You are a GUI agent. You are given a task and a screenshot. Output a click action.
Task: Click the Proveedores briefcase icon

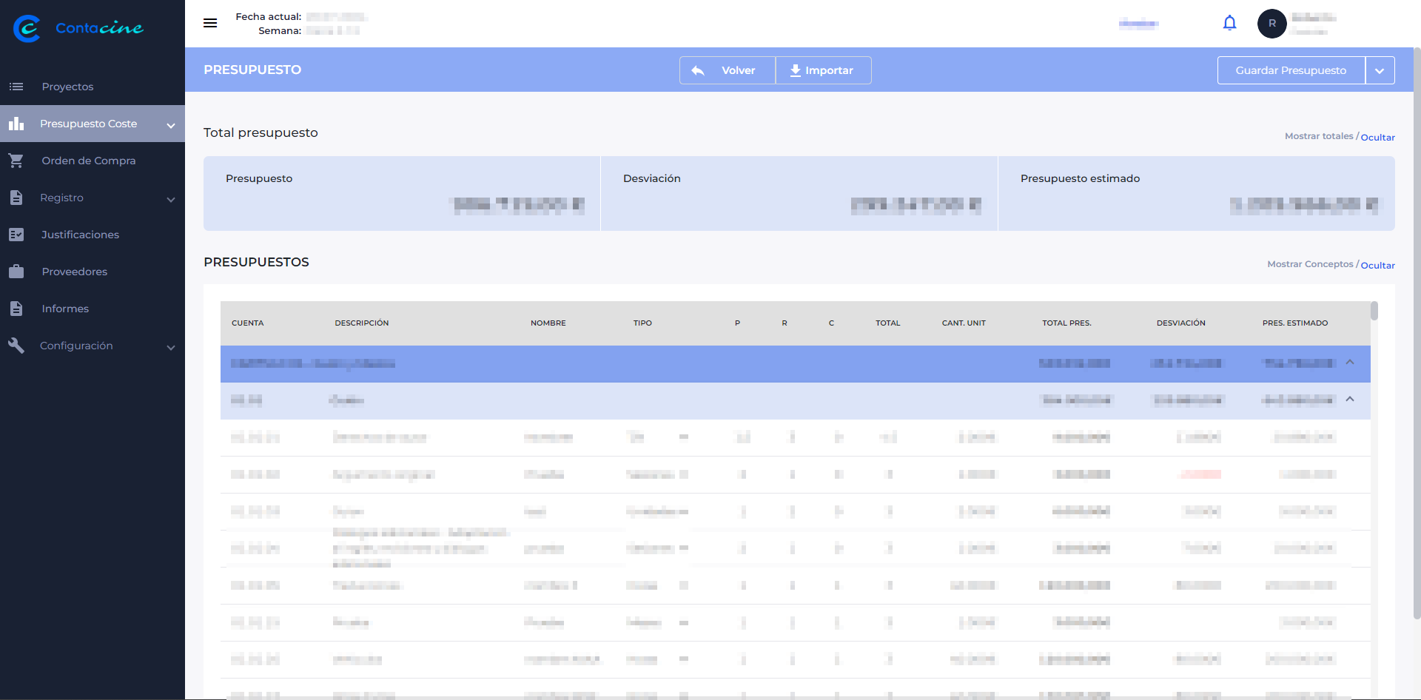point(16,272)
